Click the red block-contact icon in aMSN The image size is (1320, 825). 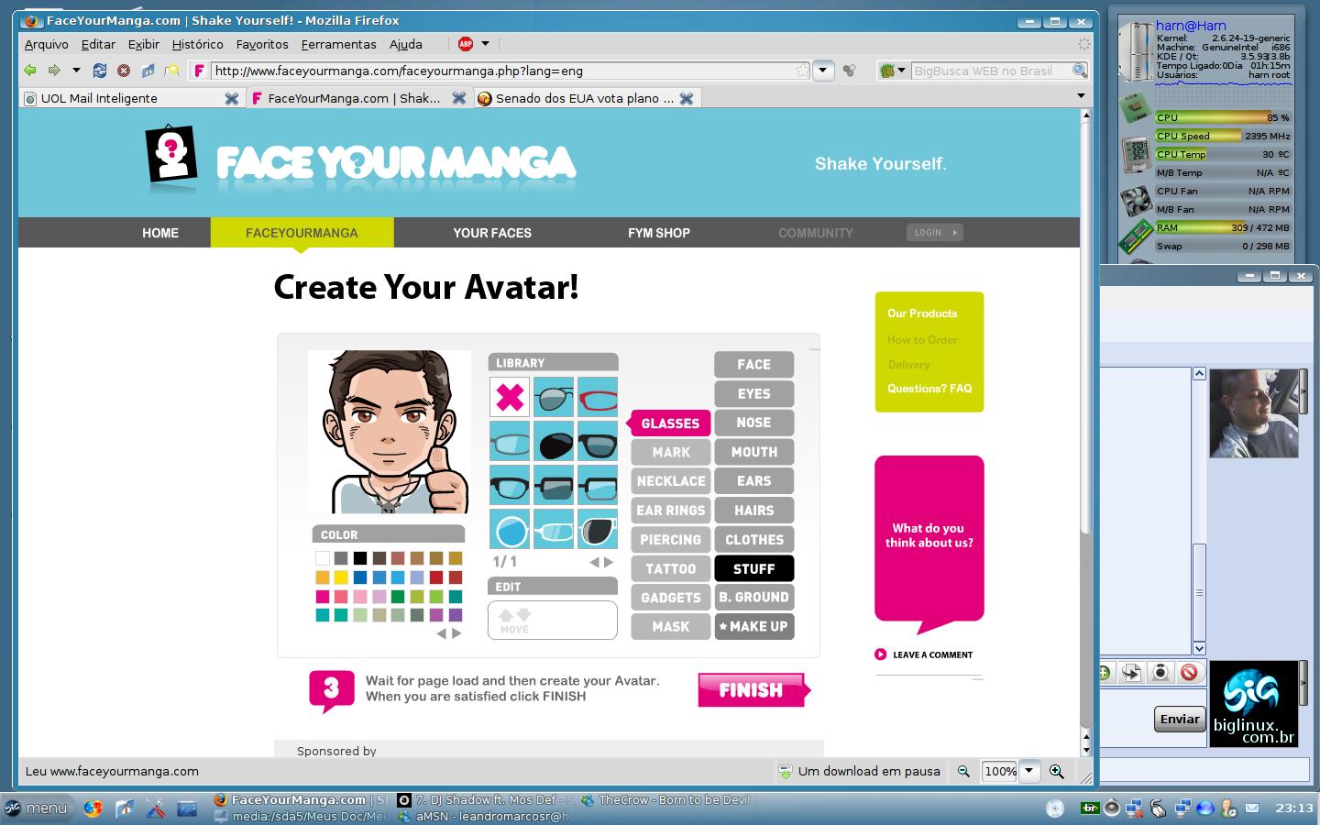click(x=1190, y=673)
